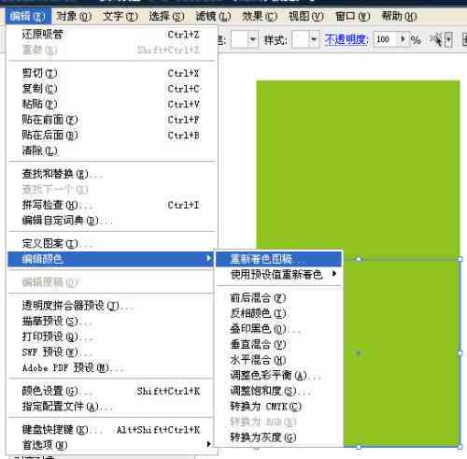Choose 转换为 CMYK in the submenu
This screenshot has width=467, height=459.
(279, 407)
